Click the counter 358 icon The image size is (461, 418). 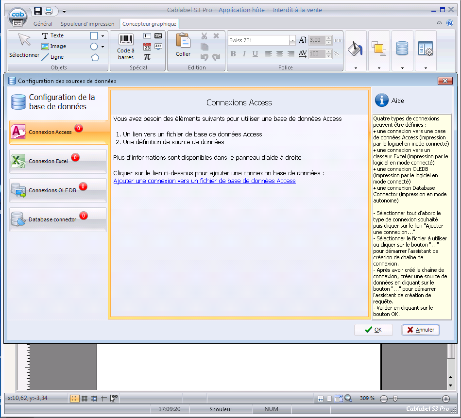[x=158, y=36]
